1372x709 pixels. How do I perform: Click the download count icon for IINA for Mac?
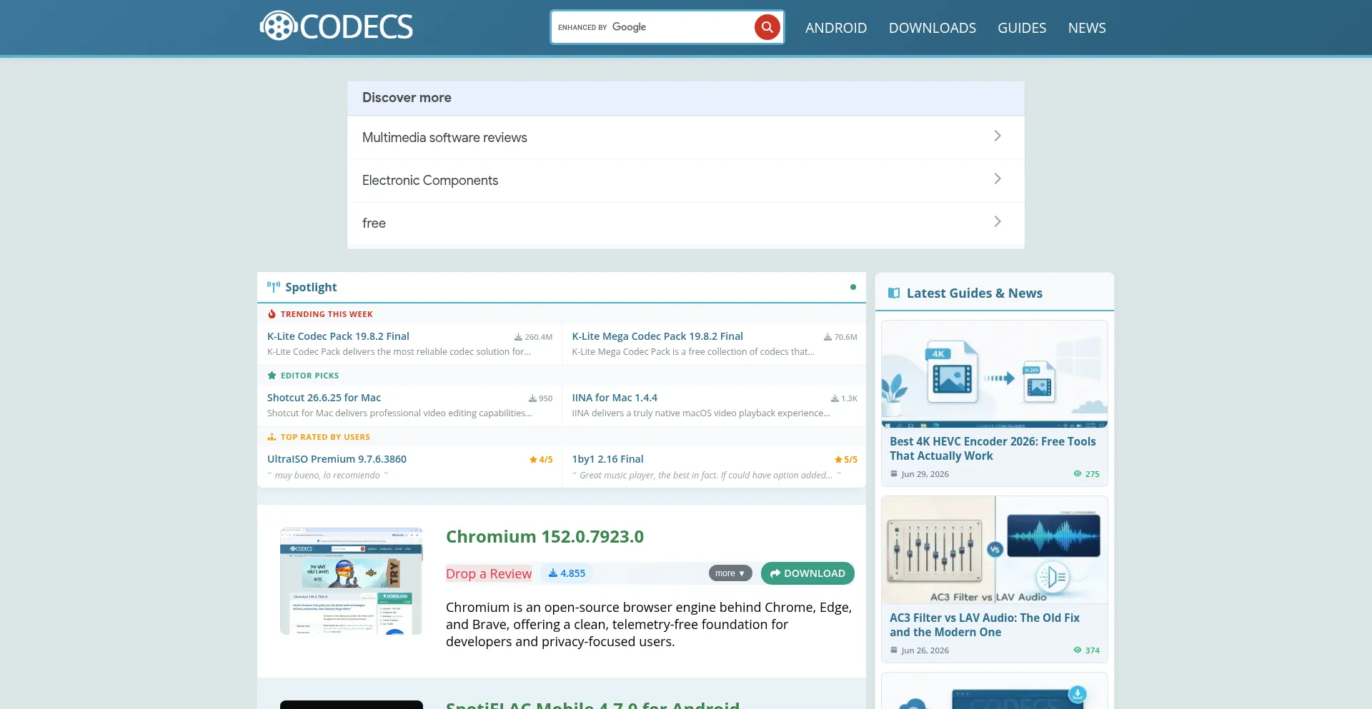pos(835,398)
